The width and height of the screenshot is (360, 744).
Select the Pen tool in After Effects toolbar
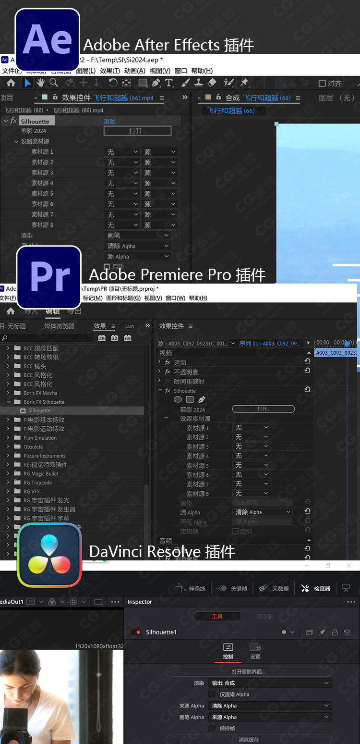coord(156,83)
